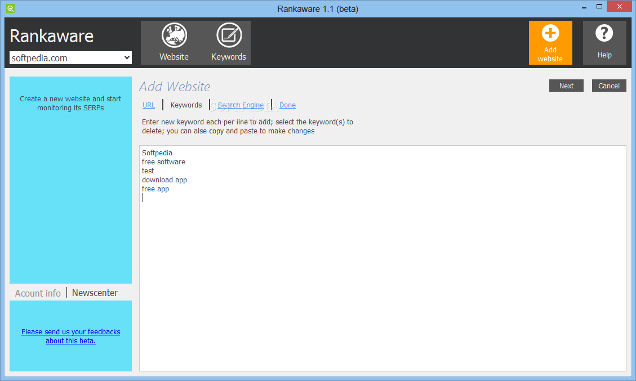
Task: Click the 'Softpedia' keyword line
Action: 157,153
